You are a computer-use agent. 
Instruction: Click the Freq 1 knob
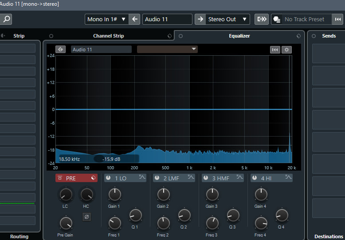pos(115,223)
